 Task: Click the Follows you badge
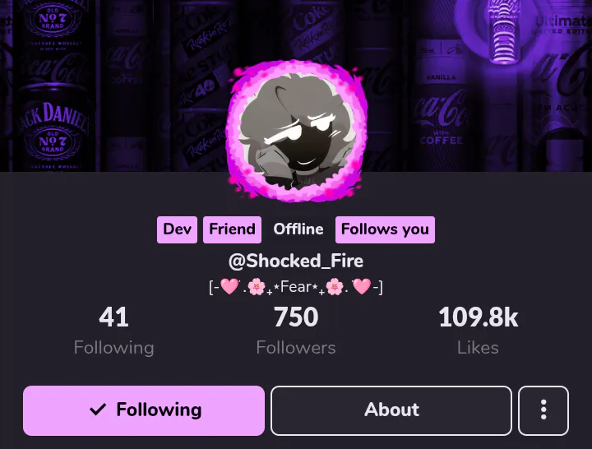[x=385, y=229]
